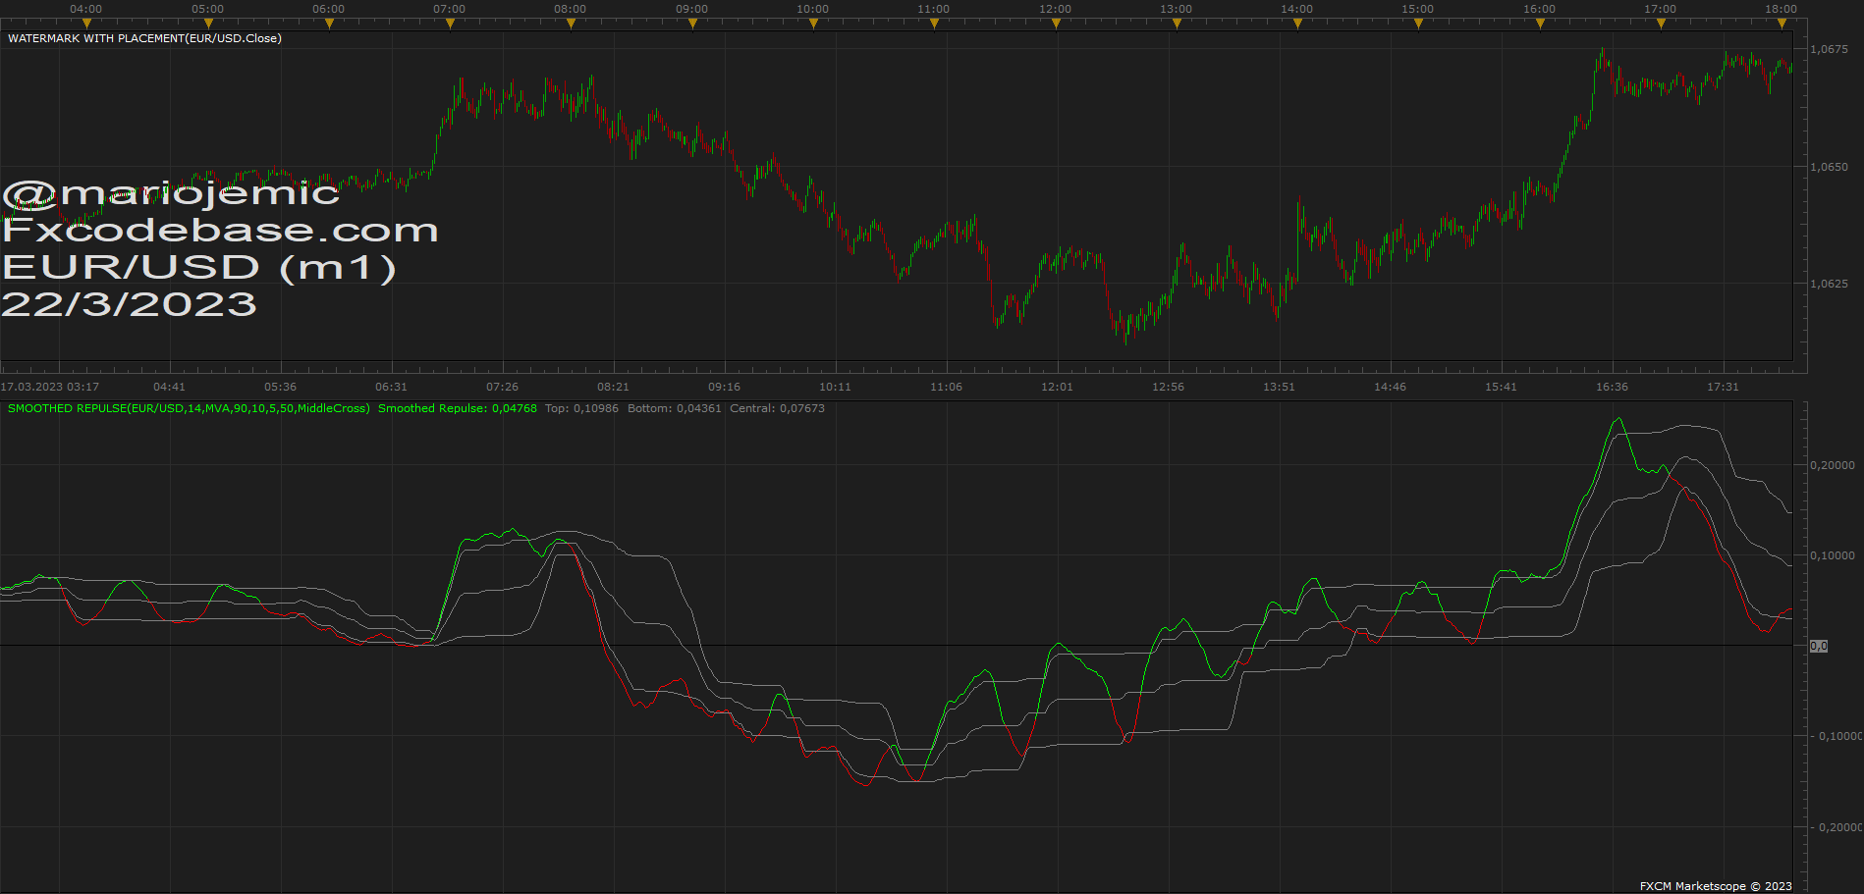This screenshot has height=894, width=1864.
Task: Click the FXCM Marketscope © 2023 credit text
Action: [x=1716, y=886]
